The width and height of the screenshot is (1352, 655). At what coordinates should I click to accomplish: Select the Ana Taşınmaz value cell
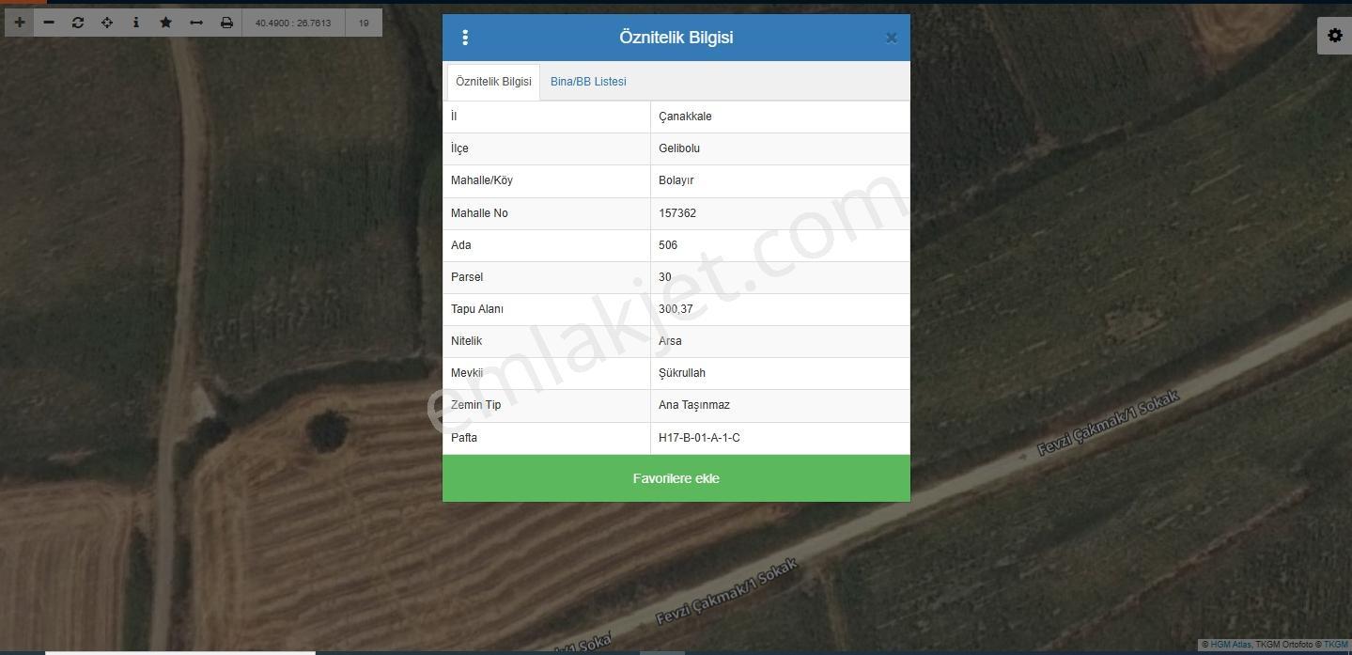click(x=780, y=405)
